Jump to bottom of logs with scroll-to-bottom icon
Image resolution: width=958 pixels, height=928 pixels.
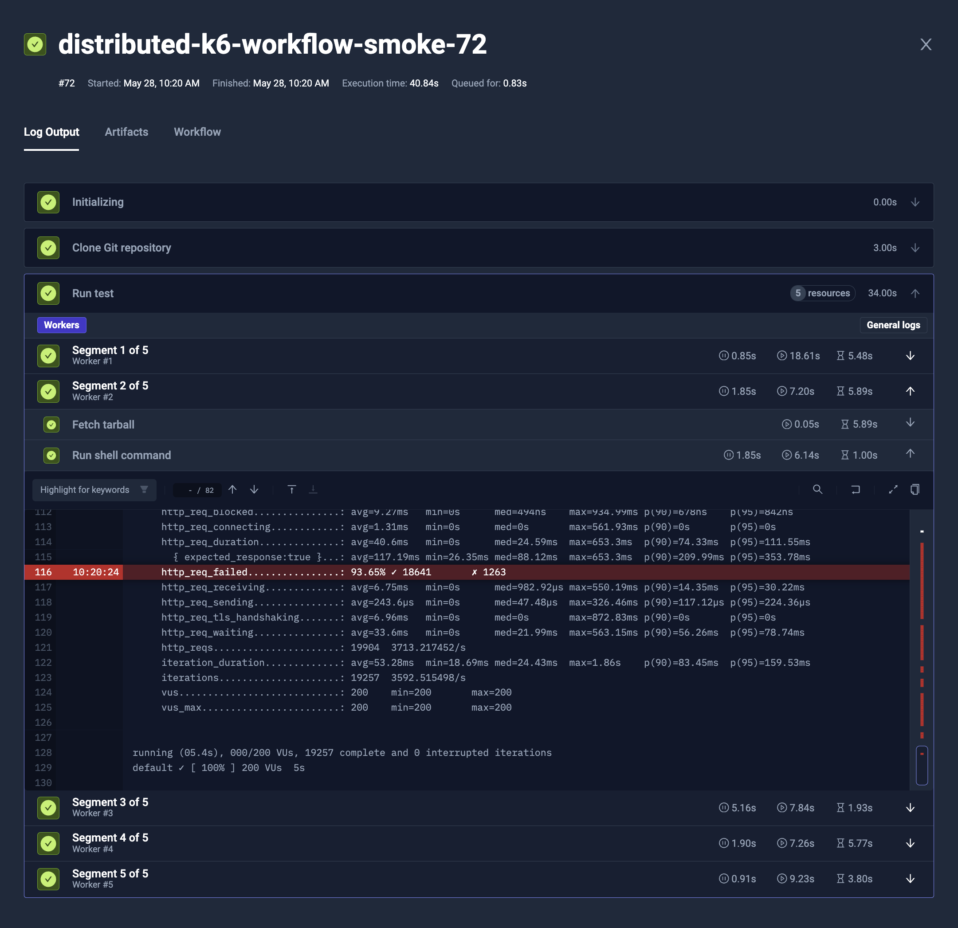click(313, 489)
